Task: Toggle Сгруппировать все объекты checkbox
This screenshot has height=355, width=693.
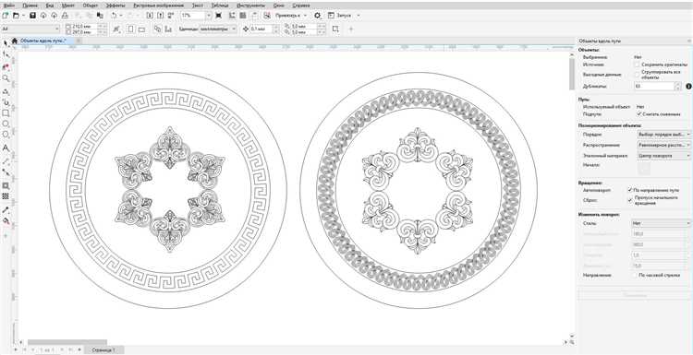Action: 637,74
